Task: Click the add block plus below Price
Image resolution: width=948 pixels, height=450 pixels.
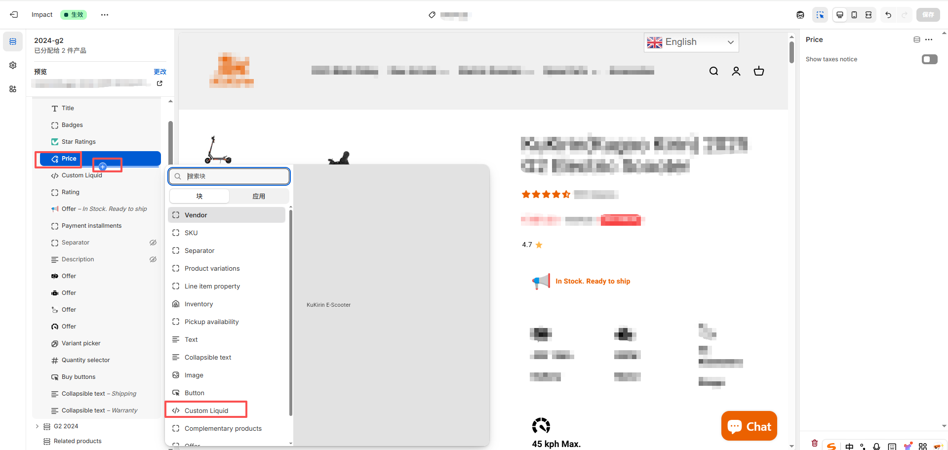Action: [x=103, y=166]
